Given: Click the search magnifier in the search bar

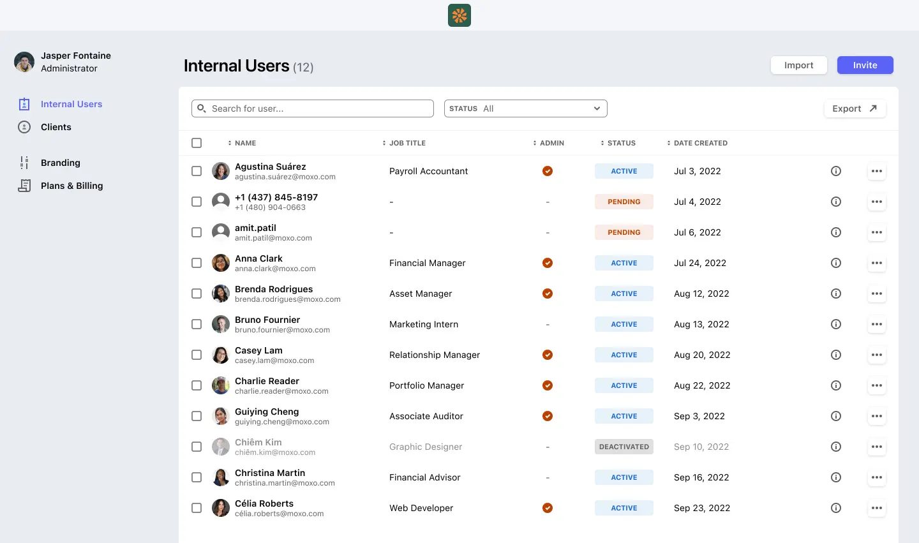Looking at the screenshot, I should [201, 108].
